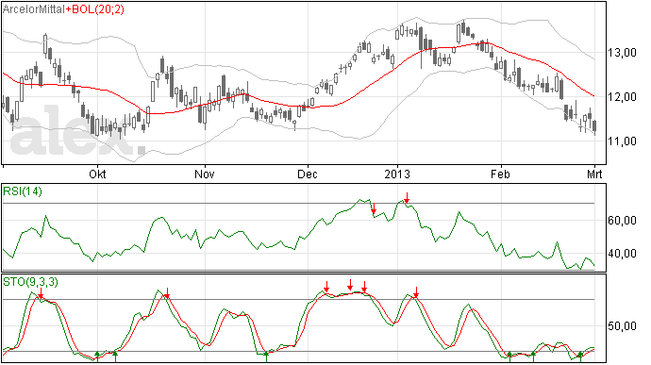
Task: Select the +BOL(20;2) indicator label
Action: pyautogui.click(x=94, y=8)
